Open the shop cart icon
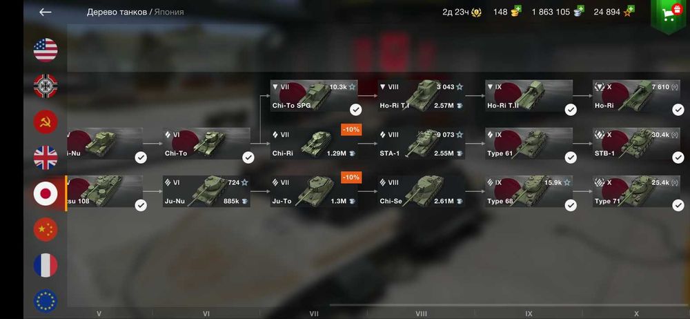This screenshot has height=319, width=690. (669, 14)
